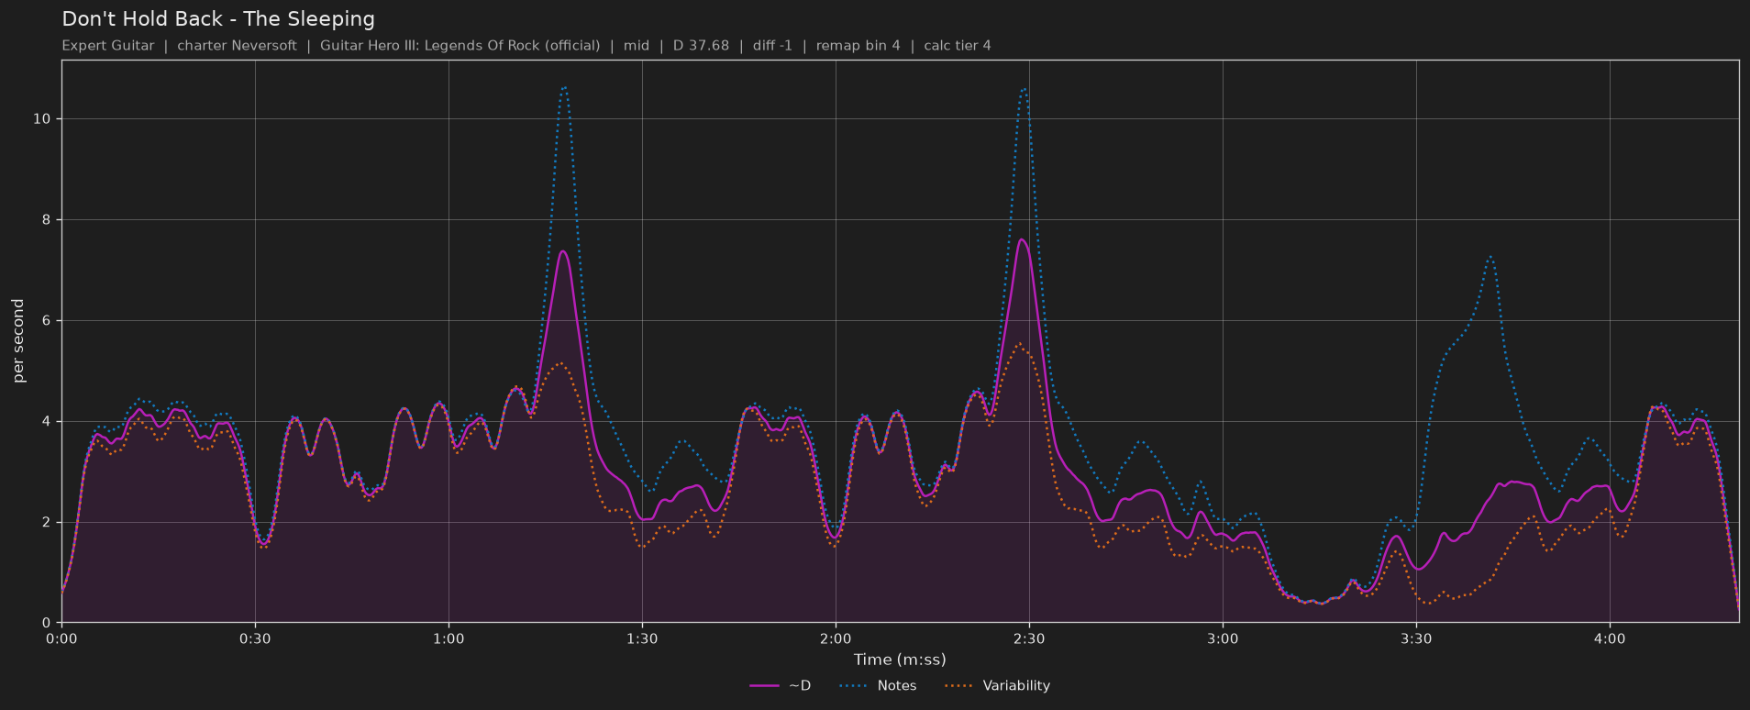Click the 4:00 x-axis tick label
This screenshot has height=710, width=1750.
[x=1610, y=638]
